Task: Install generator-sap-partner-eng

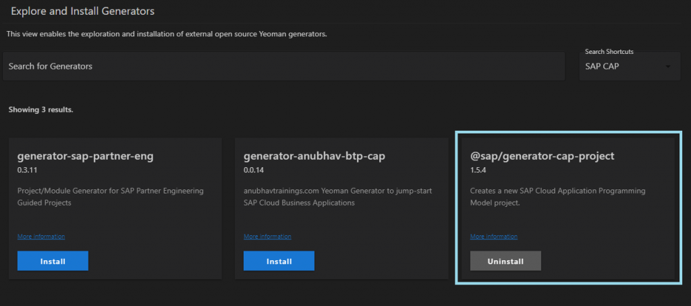Action: pyautogui.click(x=53, y=261)
